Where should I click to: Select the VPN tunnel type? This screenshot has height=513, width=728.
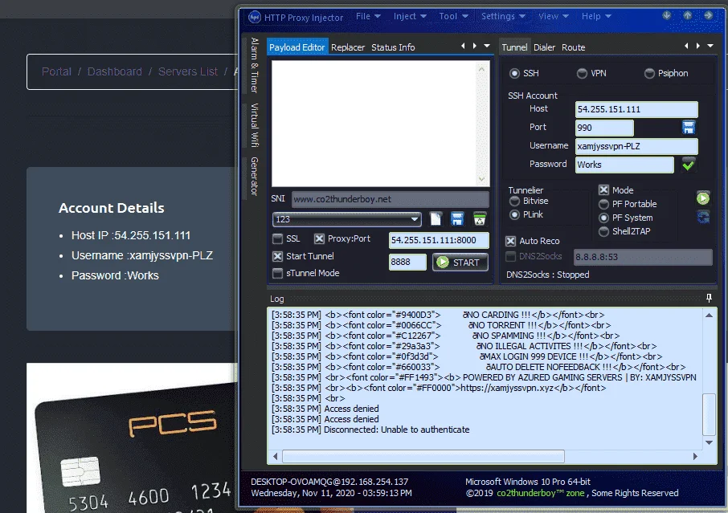(582, 73)
